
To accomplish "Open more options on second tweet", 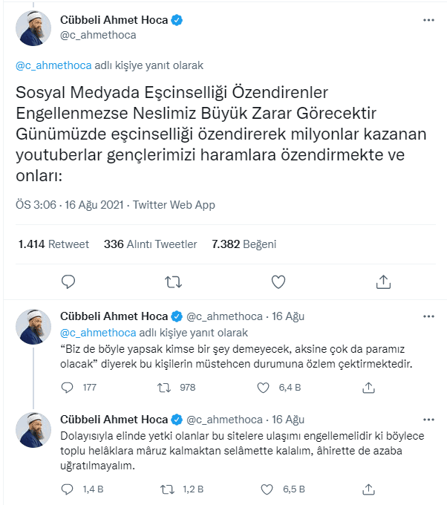I will point(428,316).
